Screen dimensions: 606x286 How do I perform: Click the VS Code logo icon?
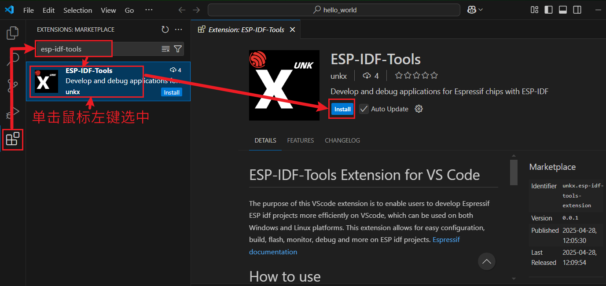pos(9,10)
